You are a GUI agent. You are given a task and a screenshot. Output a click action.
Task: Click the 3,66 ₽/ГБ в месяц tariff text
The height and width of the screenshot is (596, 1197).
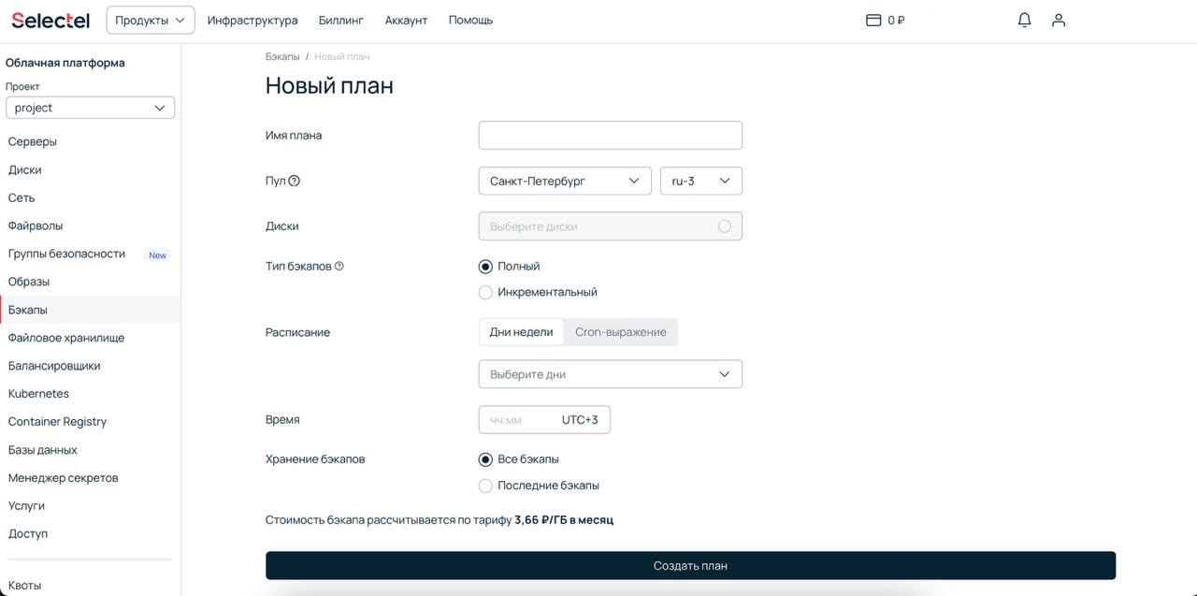tap(564, 519)
